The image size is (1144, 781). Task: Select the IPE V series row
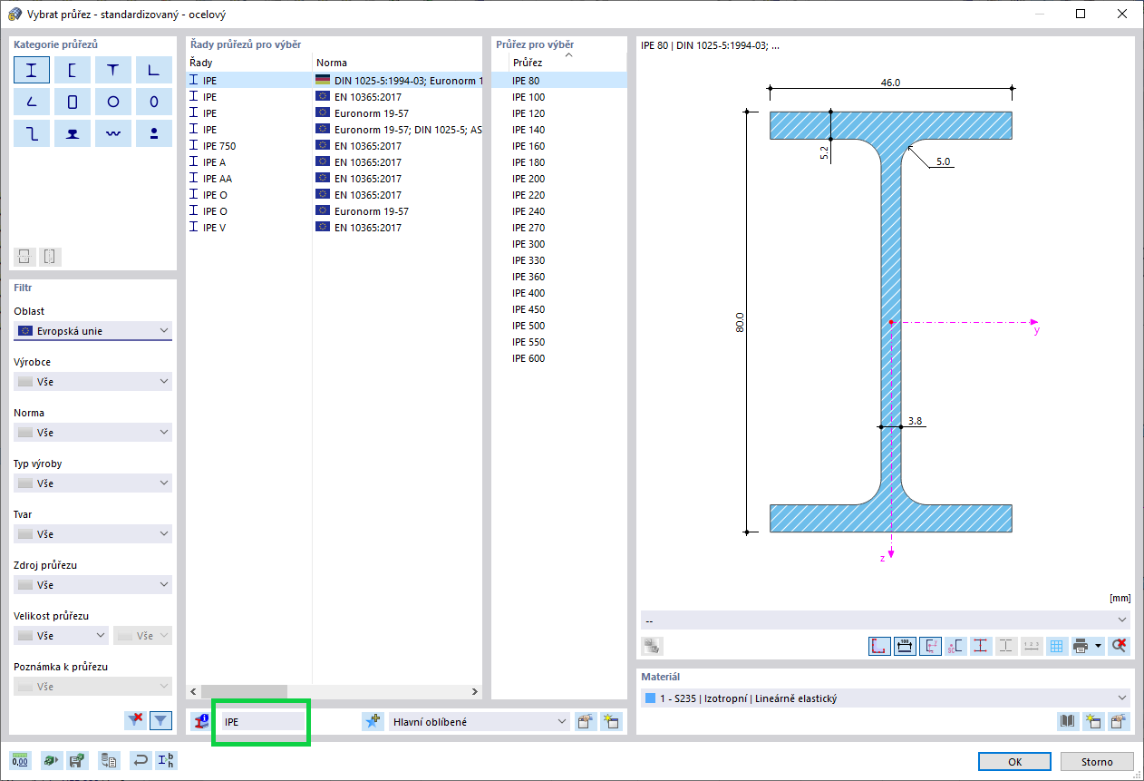[334, 228]
